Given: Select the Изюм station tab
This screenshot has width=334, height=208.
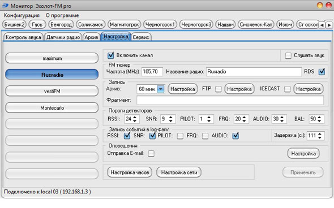Looking at the screenshot, I should [x=285, y=24].
